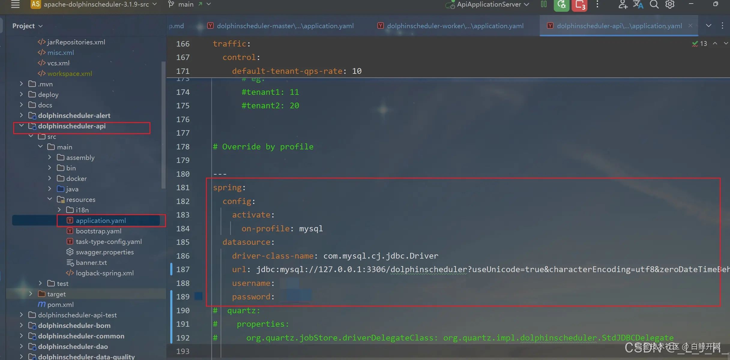Click the pause program icon
The width and height of the screenshot is (730, 360).
tap(544, 4)
